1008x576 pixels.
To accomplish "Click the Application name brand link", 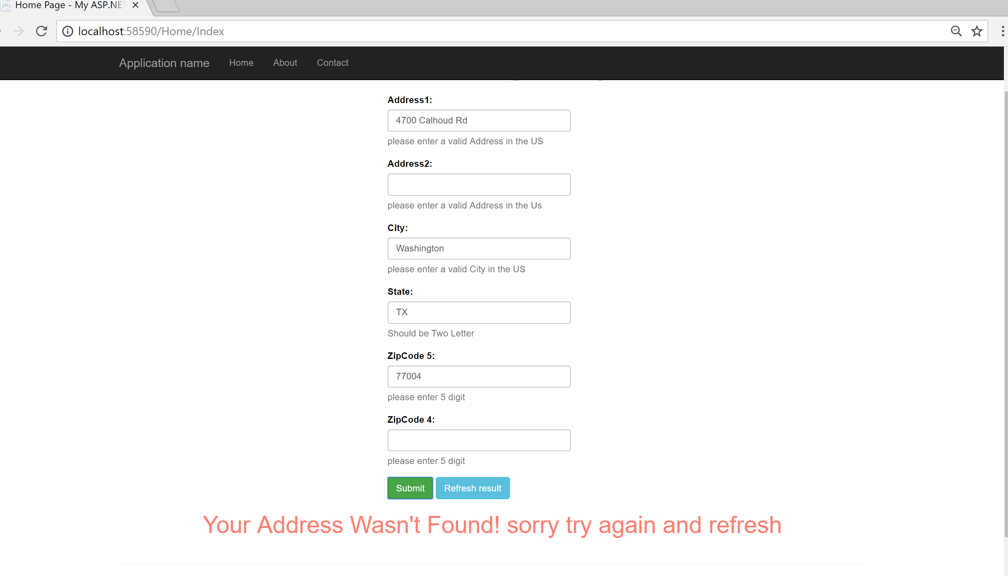I will [164, 63].
